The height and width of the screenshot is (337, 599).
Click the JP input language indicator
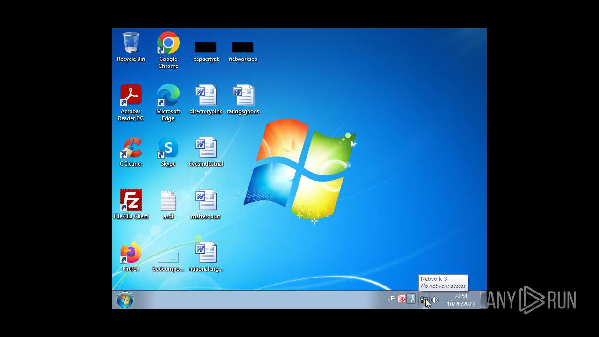click(x=391, y=299)
